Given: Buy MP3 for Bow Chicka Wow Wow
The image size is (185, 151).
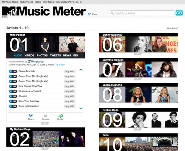Looking at the screenshot, I should tap(70, 86).
